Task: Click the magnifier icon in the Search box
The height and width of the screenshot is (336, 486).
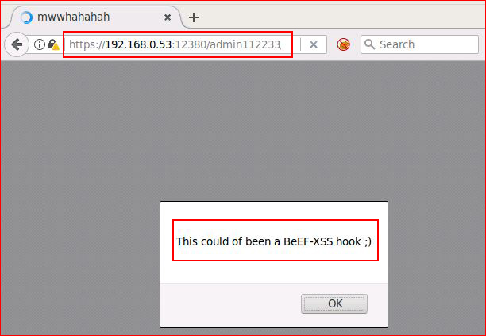Action: 369,44
